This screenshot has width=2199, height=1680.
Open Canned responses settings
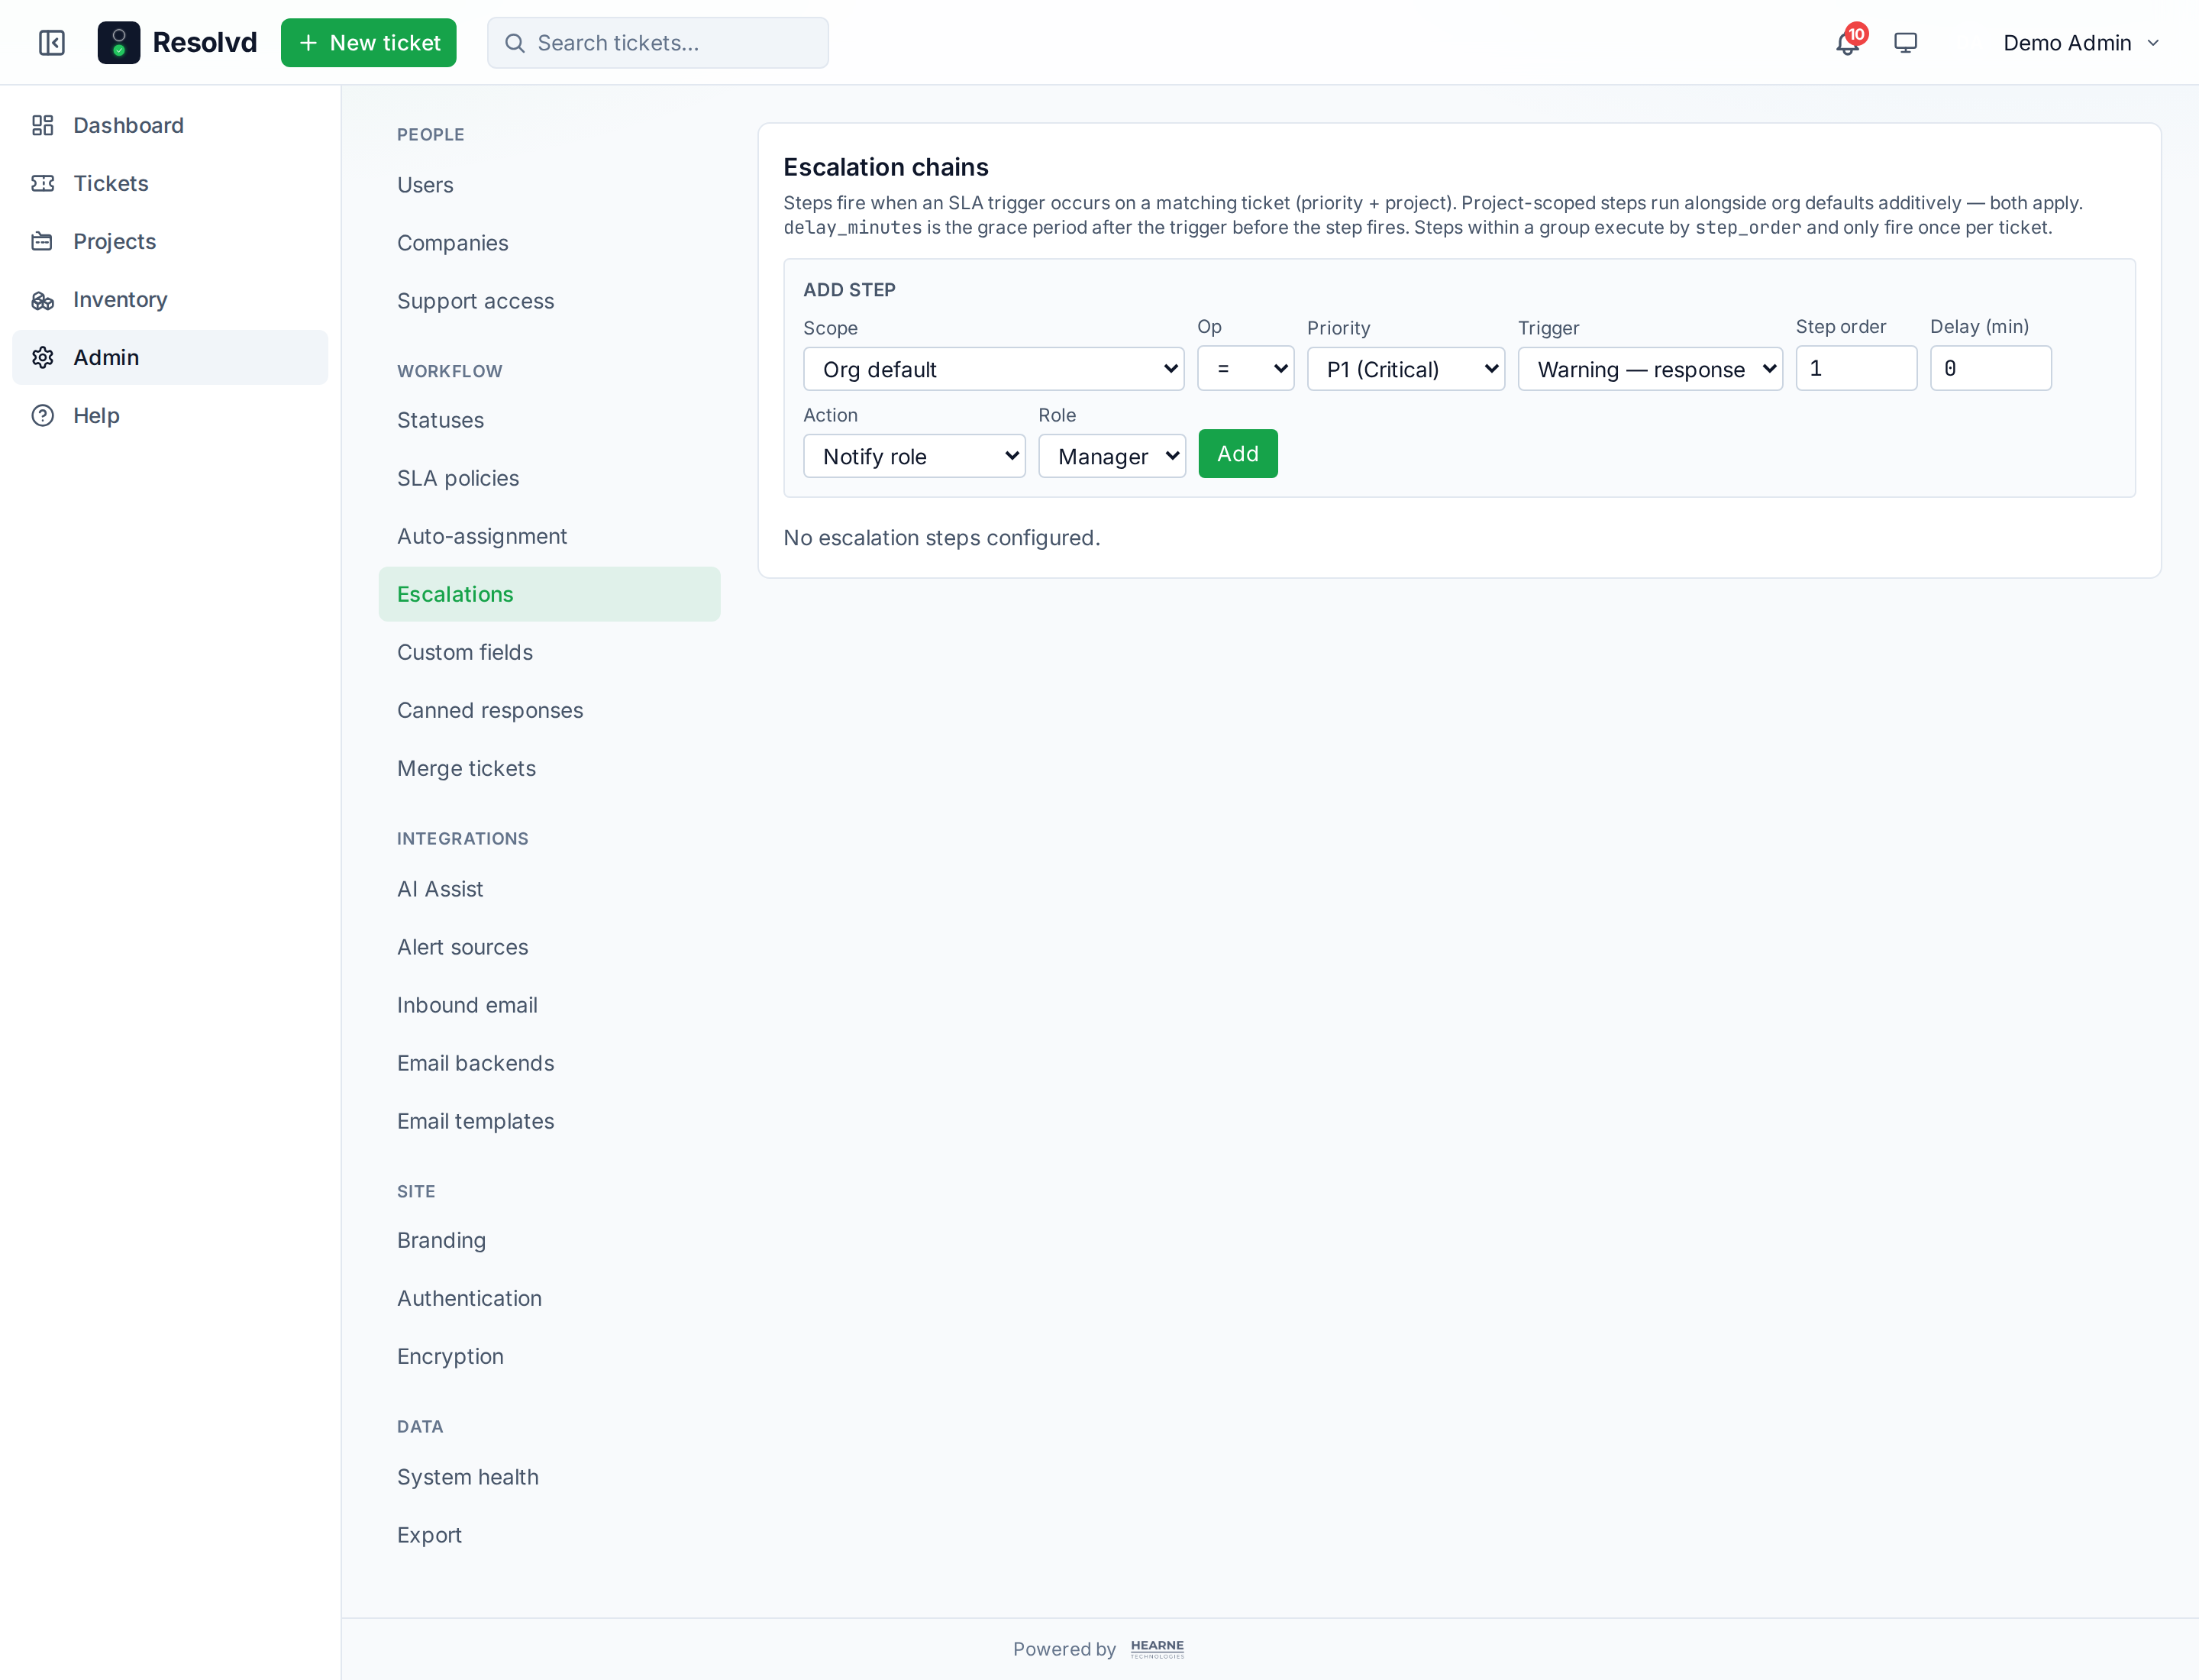(549, 710)
